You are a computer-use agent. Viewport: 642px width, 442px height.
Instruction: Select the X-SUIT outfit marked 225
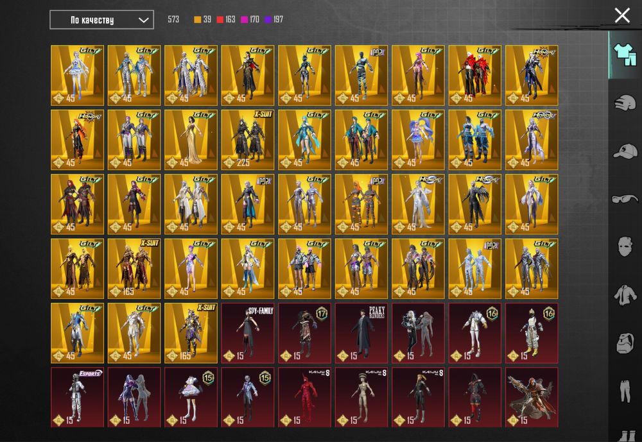click(x=248, y=140)
